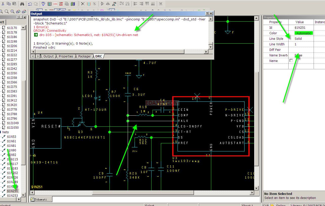
Task: Select the DRC tab
Action: [x=99, y=56]
